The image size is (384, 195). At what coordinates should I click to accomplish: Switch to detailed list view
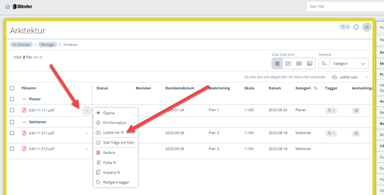coord(288,63)
